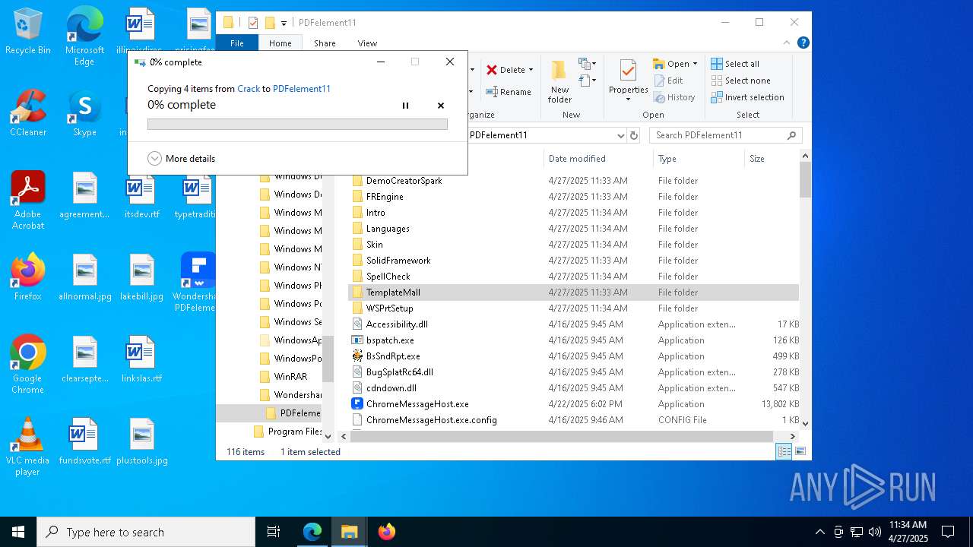Click Open in the ribbon

point(671,64)
